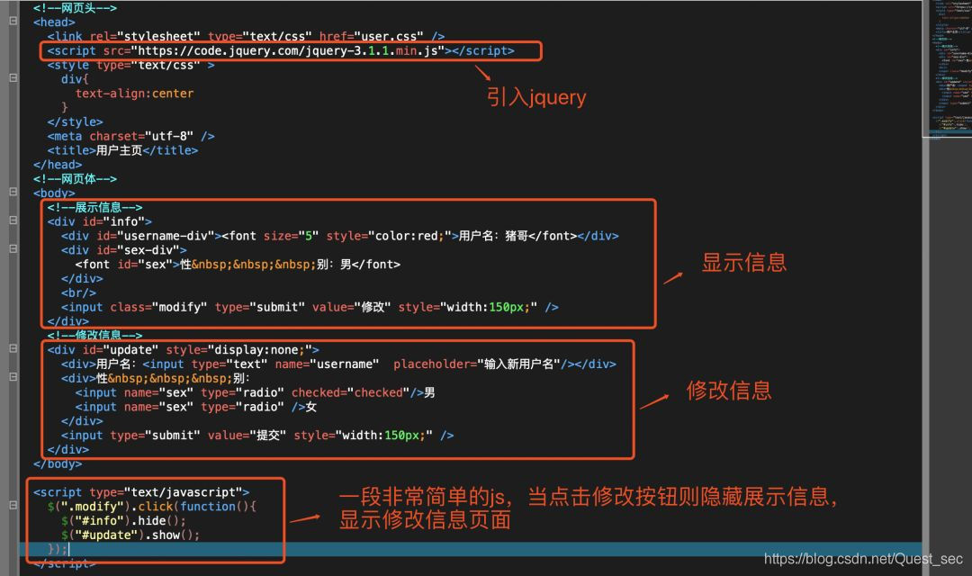Click the <!--修改信息--> comment line

(x=94, y=336)
